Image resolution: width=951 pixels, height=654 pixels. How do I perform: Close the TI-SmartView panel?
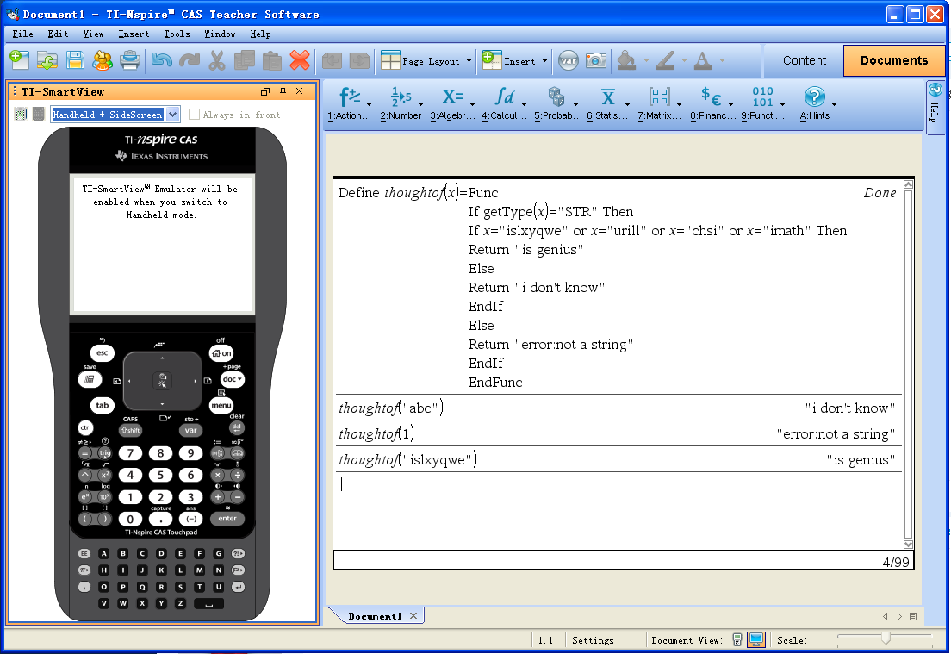pos(299,91)
